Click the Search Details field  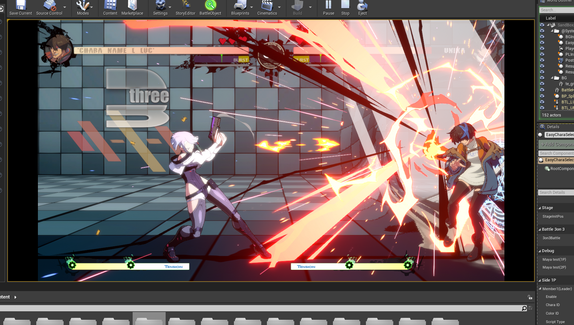[x=556, y=193]
